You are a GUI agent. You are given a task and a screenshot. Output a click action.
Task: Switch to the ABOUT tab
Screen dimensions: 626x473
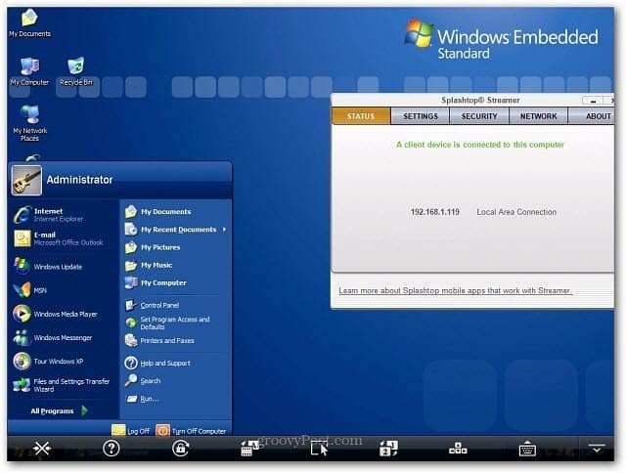[592, 116]
